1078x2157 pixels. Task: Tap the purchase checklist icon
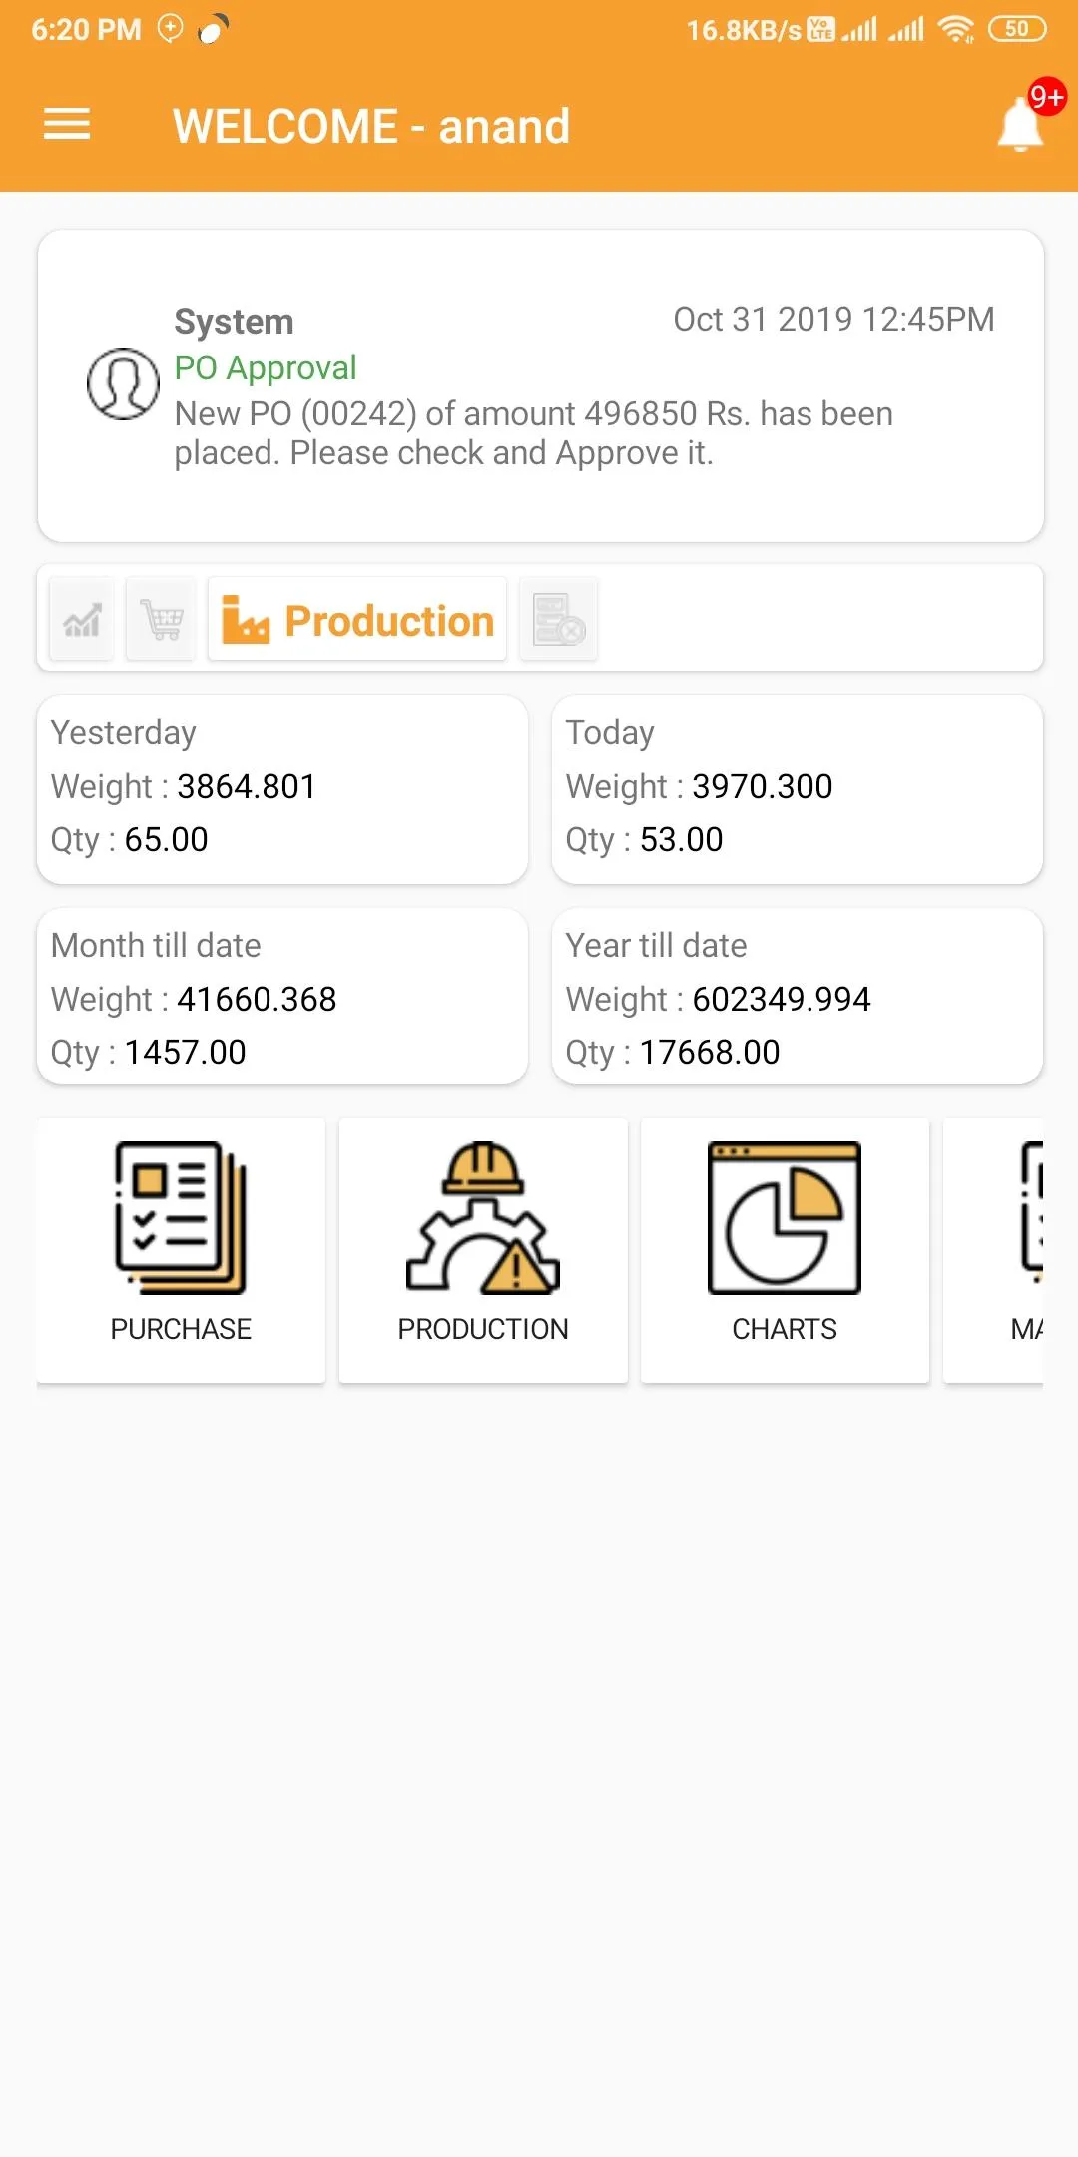tap(181, 1218)
